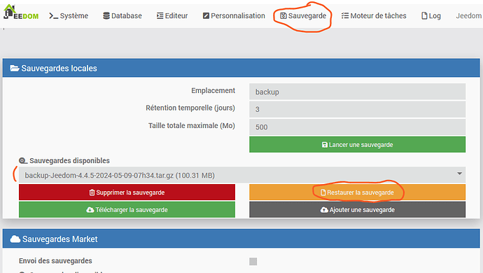Expand the Sauvegardes disponibles dropdown
Screen dimensions: 483x273
coord(242,175)
